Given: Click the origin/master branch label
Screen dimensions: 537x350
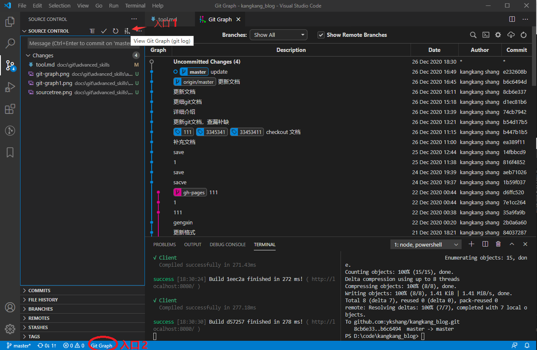Looking at the screenshot, I should 195,82.
